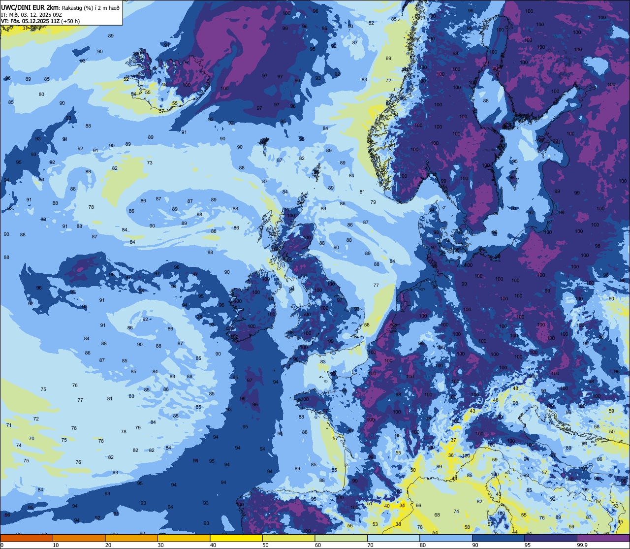Click the legend tick label 20
This screenshot has width=630, height=549.
[x=108, y=545]
